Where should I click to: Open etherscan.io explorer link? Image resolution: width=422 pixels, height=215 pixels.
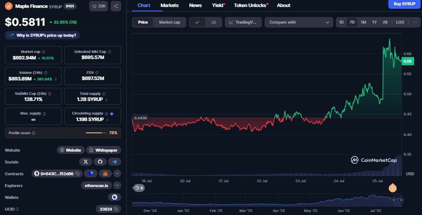point(96,185)
